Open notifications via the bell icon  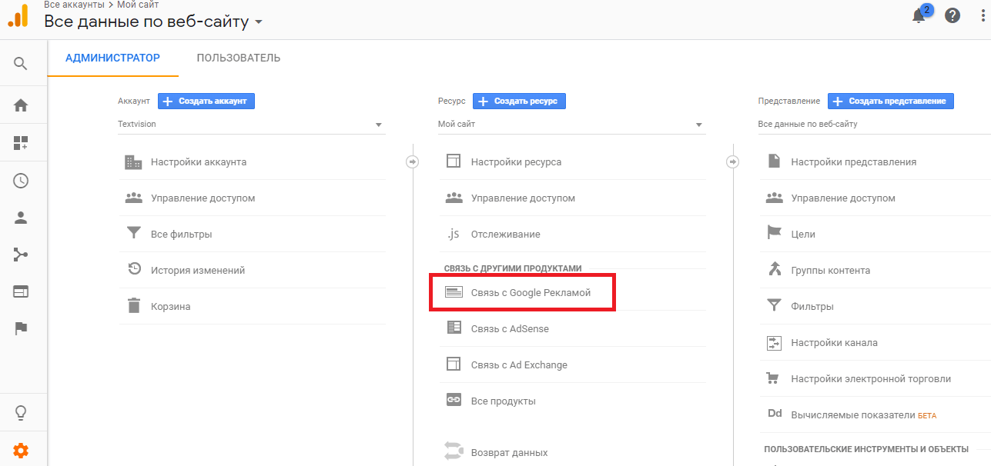pos(919,15)
